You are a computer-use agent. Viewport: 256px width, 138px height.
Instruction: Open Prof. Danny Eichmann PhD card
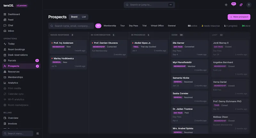[x=230, y=105]
